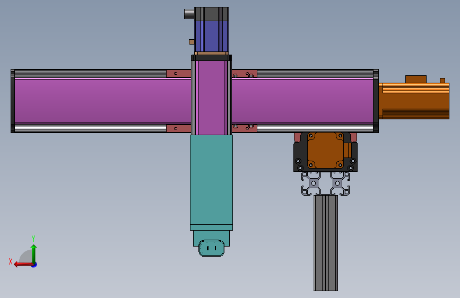Select the blue servo motor body at top
This screenshot has height=298, width=460.
pos(211,37)
